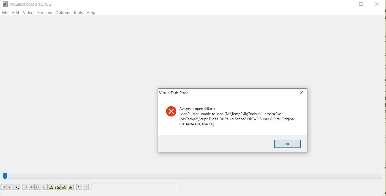Play the output video preview
Image resolution: width=386 pixels, height=196 pixels.
[17, 187]
